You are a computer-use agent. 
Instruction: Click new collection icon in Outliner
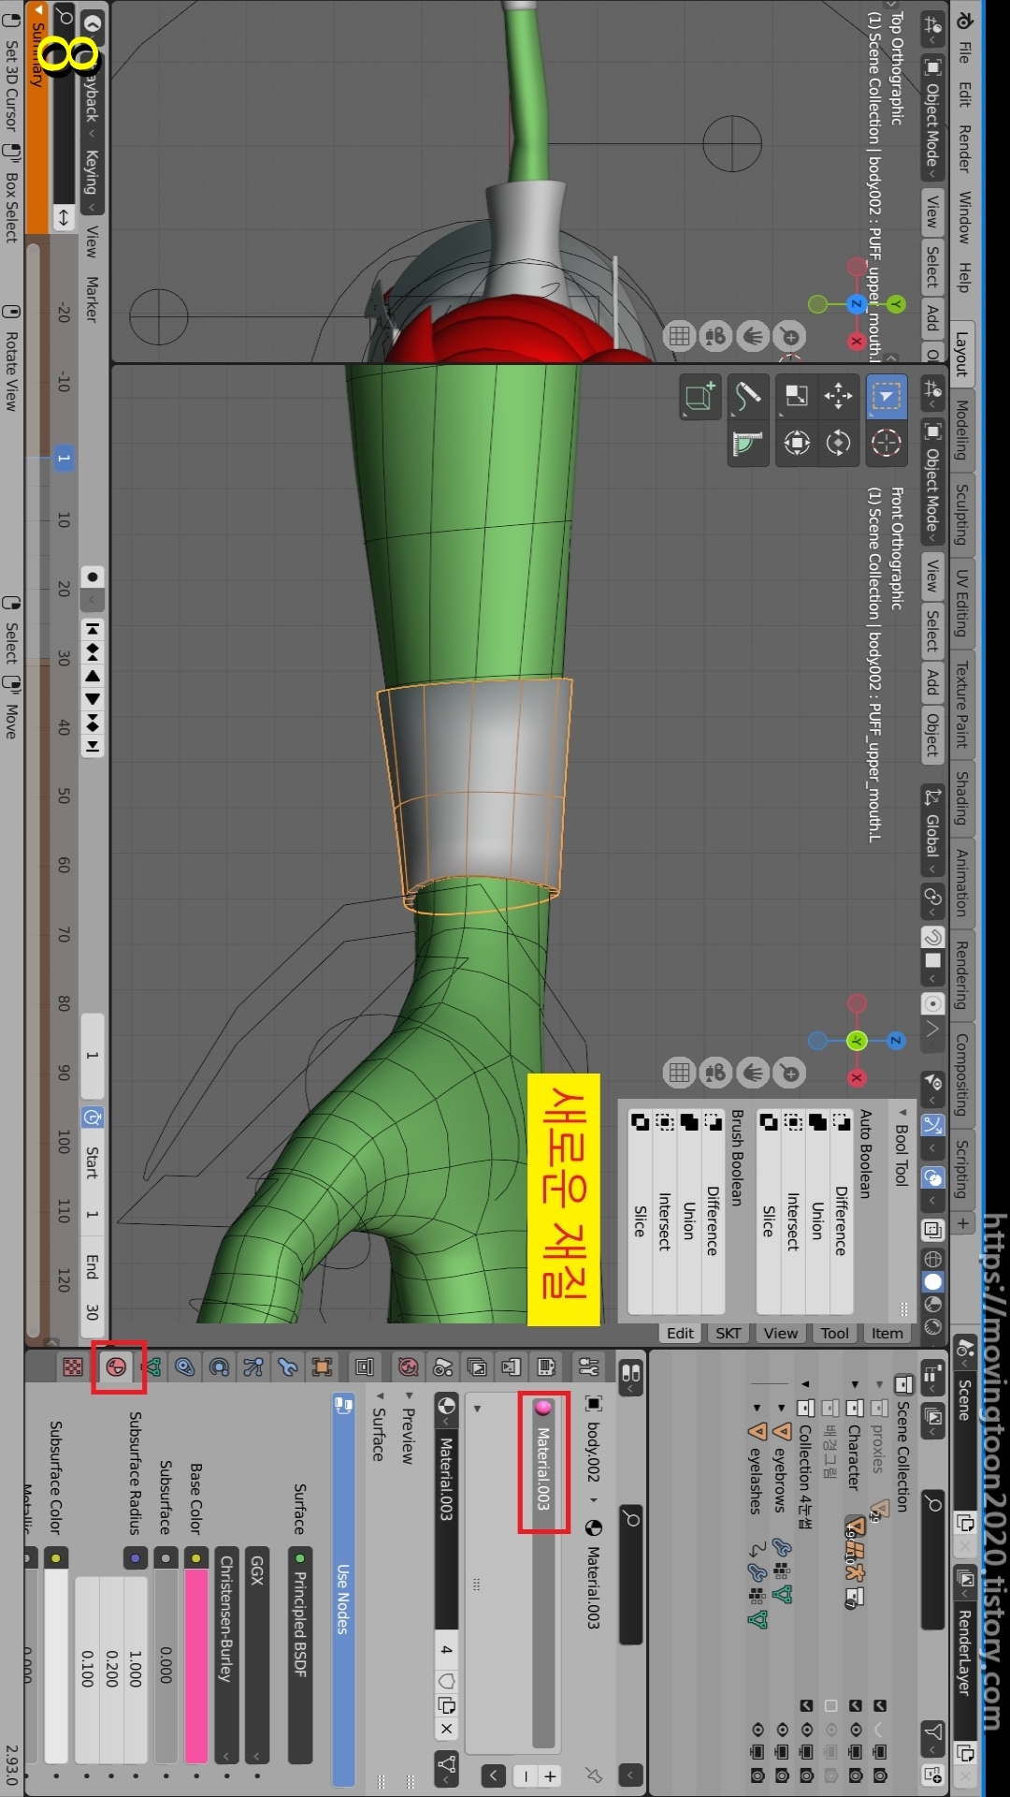[932, 1774]
